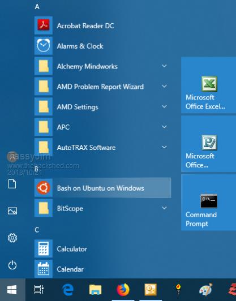Click the letter B section header
This screenshot has width=236, height=301.
click(36, 169)
